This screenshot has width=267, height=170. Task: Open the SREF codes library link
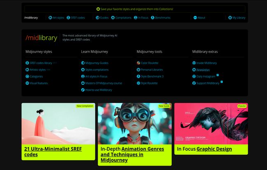pyautogui.click(x=41, y=63)
